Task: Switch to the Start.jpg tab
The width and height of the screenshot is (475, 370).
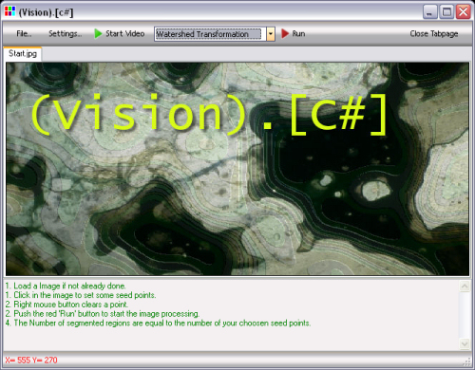Action: point(23,54)
